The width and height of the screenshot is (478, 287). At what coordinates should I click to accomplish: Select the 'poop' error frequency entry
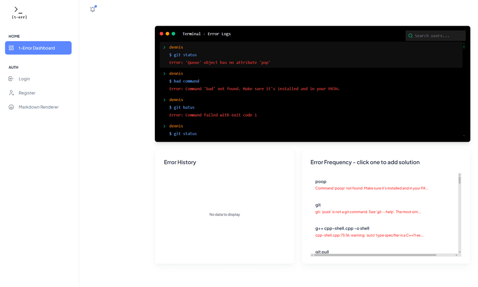372,185
